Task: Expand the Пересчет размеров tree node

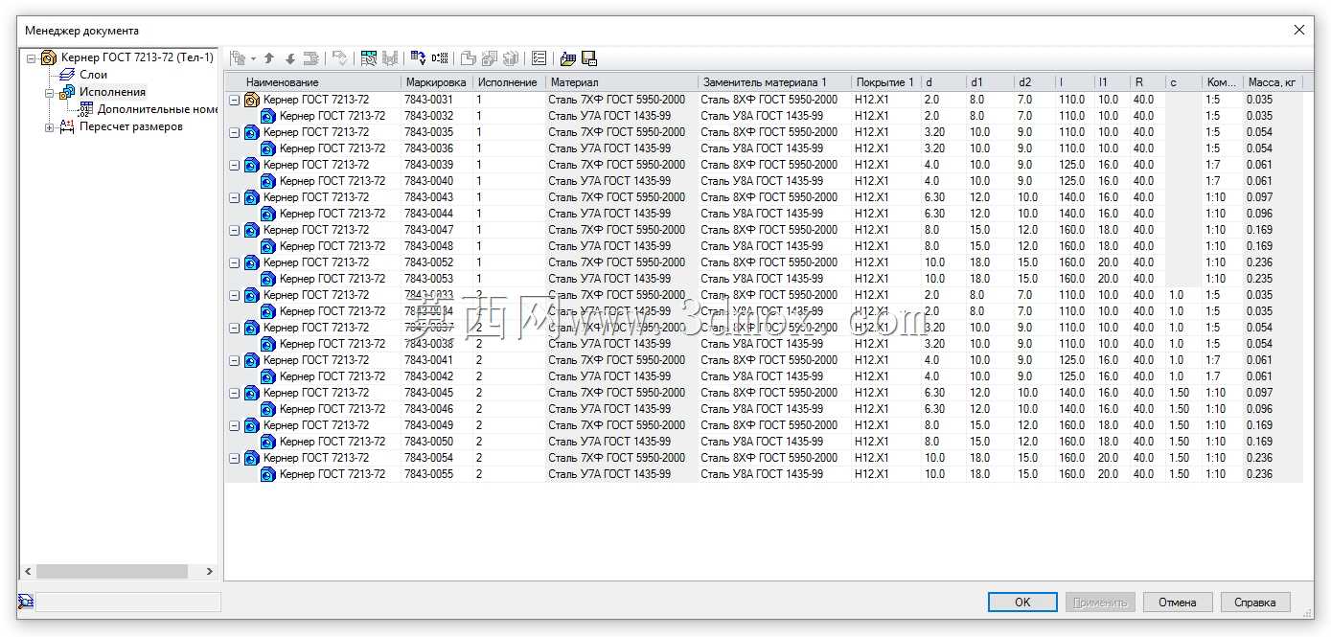Action: 50,127
